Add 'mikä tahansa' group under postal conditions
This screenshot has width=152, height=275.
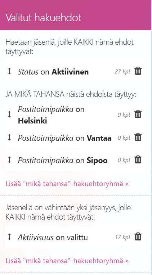click(x=67, y=184)
